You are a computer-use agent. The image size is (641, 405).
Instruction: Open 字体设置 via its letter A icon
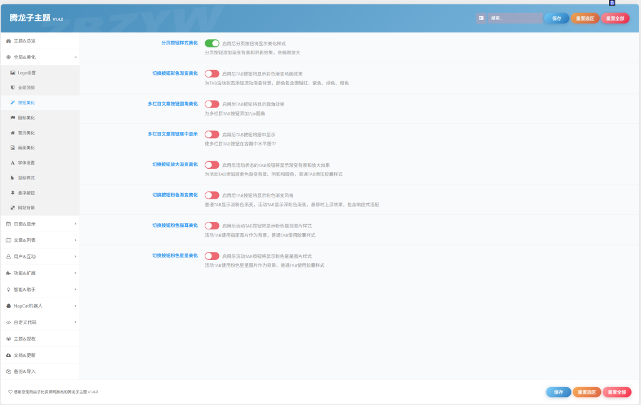click(13, 163)
